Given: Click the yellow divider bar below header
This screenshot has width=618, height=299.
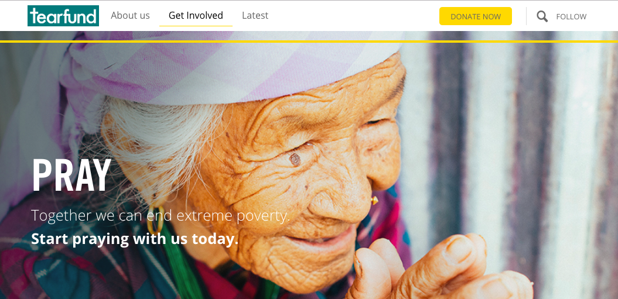Looking at the screenshot, I should pos(309,42).
